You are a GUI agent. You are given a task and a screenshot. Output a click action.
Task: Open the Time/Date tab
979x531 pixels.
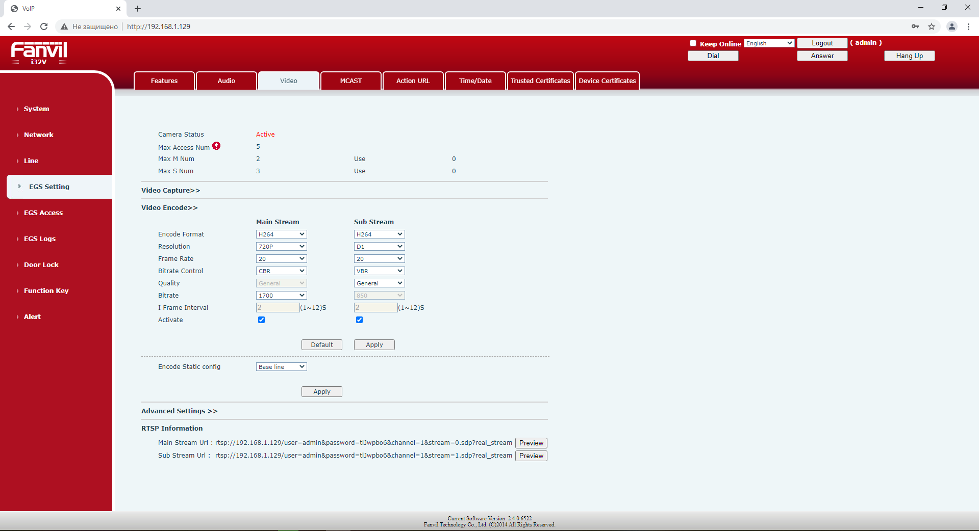coord(475,81)
